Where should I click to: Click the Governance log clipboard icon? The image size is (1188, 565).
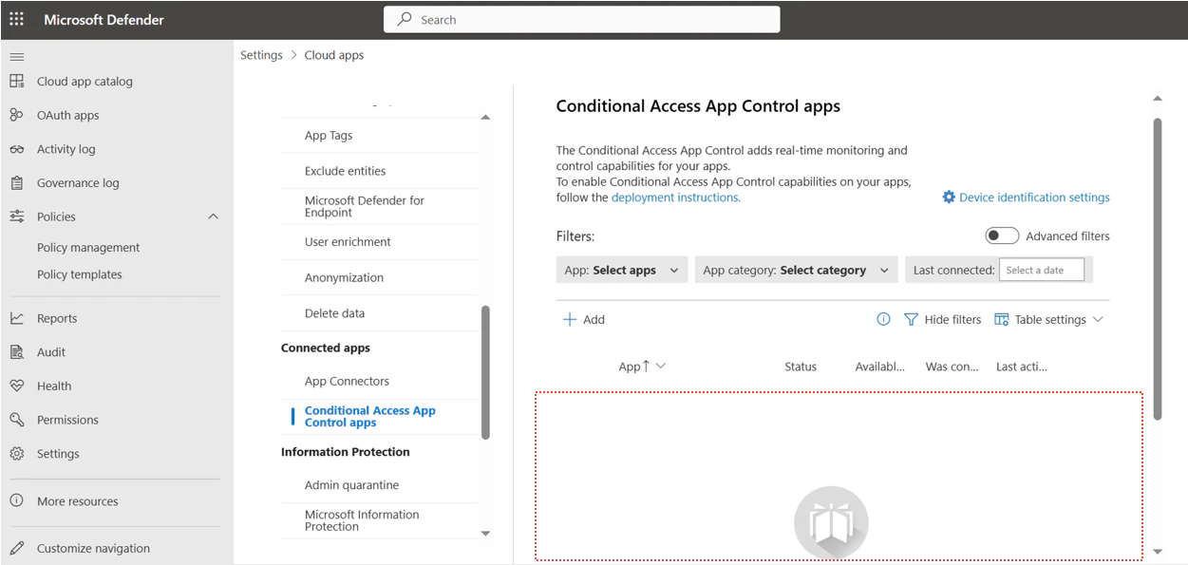point(17,182)
